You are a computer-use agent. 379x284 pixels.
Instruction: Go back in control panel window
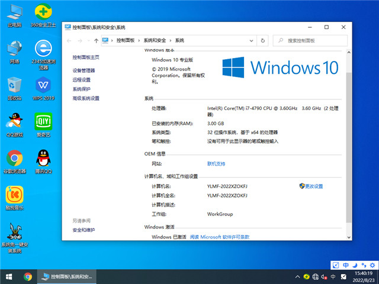click(69, 41)
